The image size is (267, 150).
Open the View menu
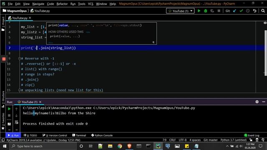[x=26, y=4]
